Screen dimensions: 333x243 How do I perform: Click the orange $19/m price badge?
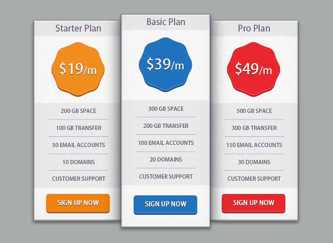coord(78,68)
